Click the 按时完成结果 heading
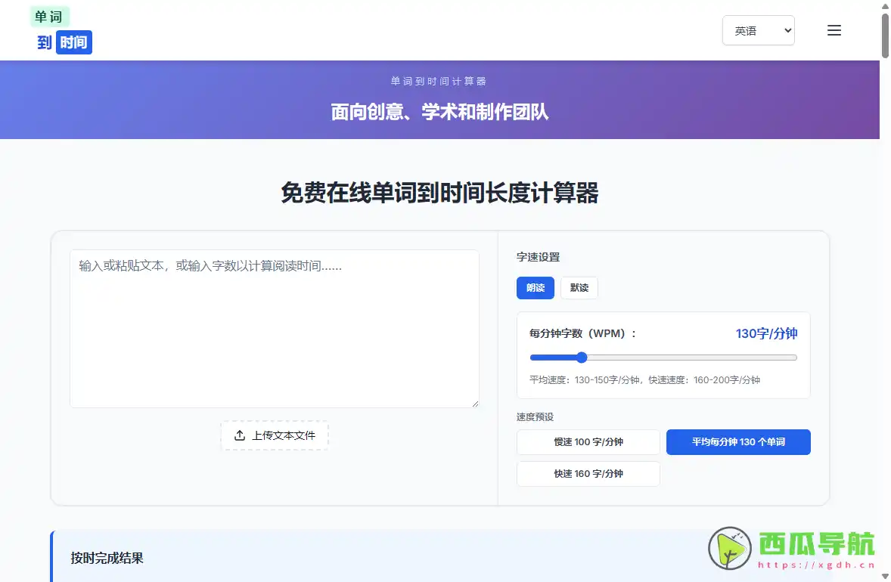The height and width of the screenshot is (582, 891). [x=107, y=558]
